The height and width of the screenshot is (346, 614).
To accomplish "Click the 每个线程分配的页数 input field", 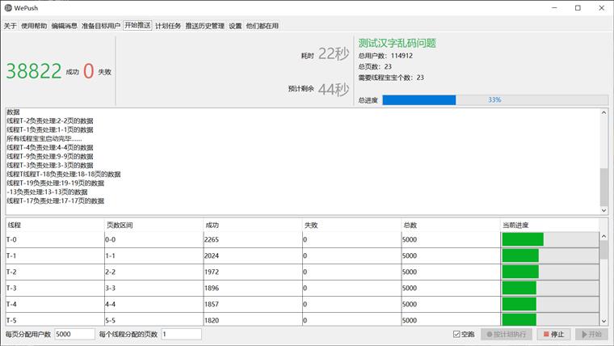I will coord(181,334).
